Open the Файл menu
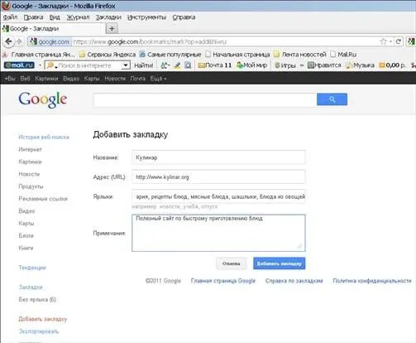The image size is (416, 343). 10,17
